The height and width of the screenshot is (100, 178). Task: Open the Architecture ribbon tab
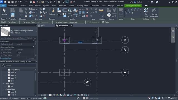[13, 6]
